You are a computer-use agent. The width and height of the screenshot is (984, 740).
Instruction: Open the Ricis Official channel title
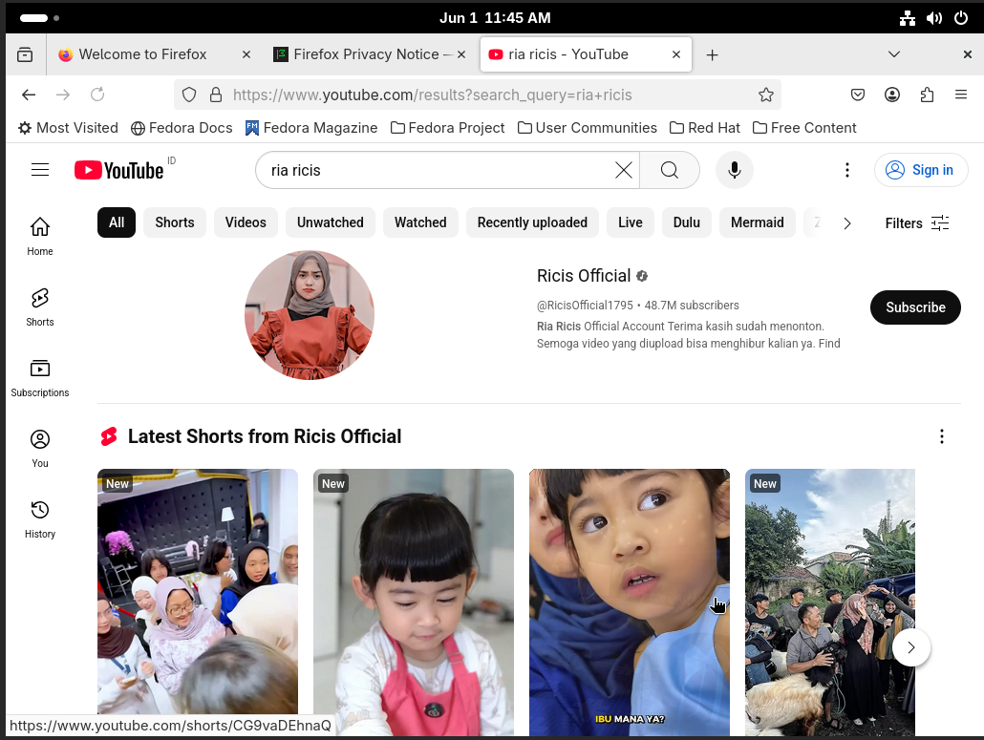584,276
